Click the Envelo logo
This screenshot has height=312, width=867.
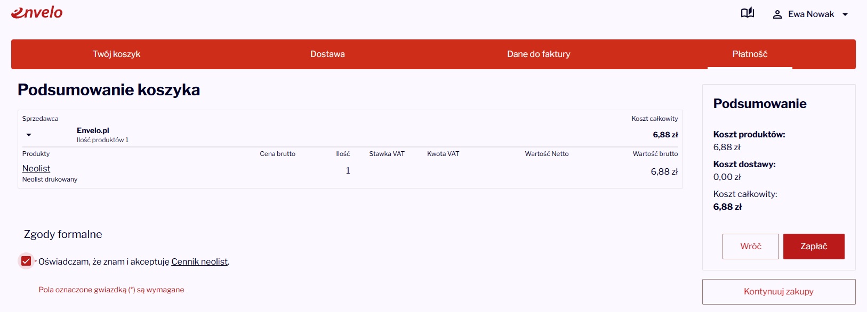click(x=37, y=13)
